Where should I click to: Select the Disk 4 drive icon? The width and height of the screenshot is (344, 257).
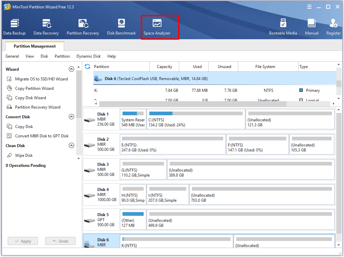[90, 195]
